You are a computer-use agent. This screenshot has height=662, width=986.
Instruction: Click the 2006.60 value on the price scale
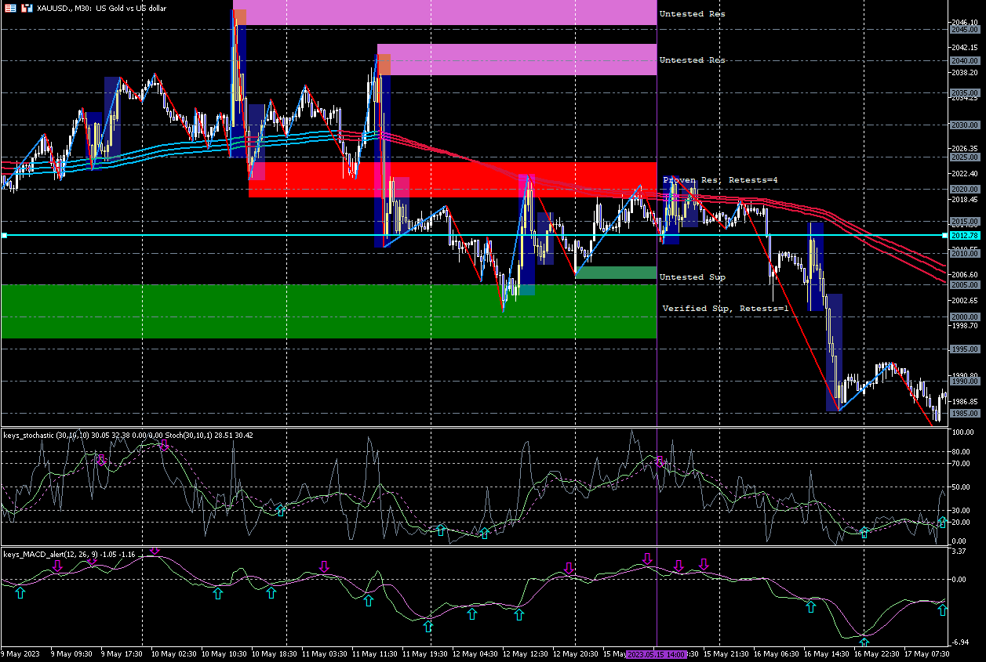click(964, 275)
